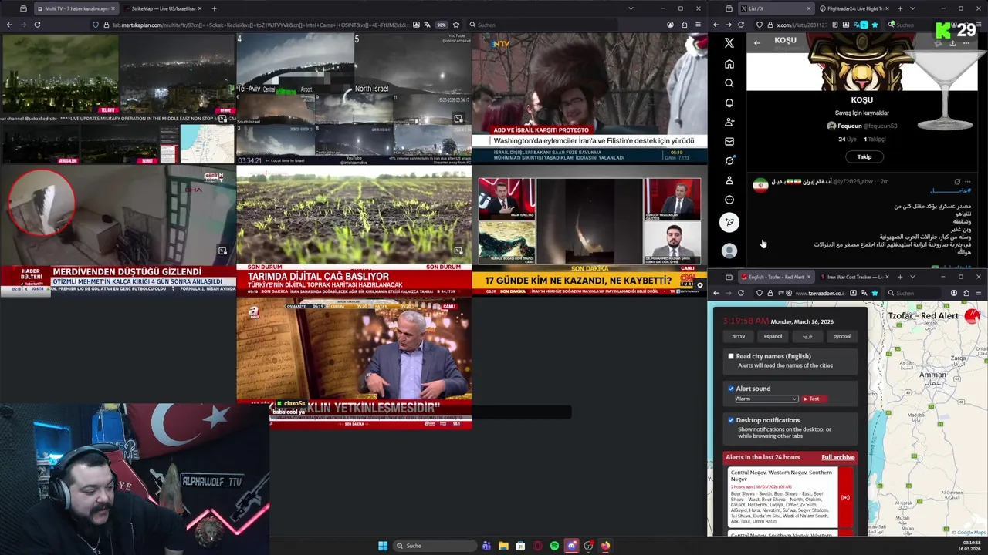988x555 pixels.
Task: Bookmark star in Multi TV window
Action: click(x=456, y=25)
